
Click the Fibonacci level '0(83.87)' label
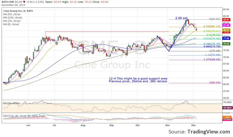pyautogui.click(x=215, y=19)
